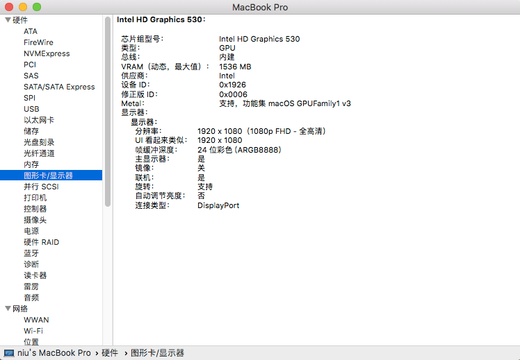
Task: Click the Intel HD Graphics 530 heading
Action: (x=161, y=19)
